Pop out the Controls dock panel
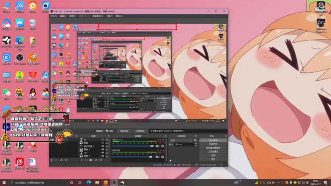331x186 pixels. tap(226, 136)
